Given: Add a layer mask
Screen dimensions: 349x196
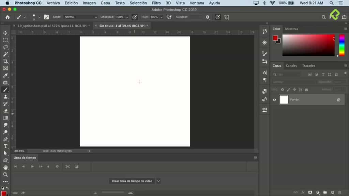Looking at the screenshot, I should click(310, 193).
